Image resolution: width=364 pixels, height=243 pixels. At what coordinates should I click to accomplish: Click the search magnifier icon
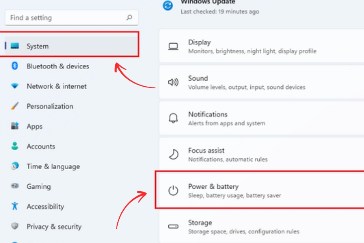(129, 18)
